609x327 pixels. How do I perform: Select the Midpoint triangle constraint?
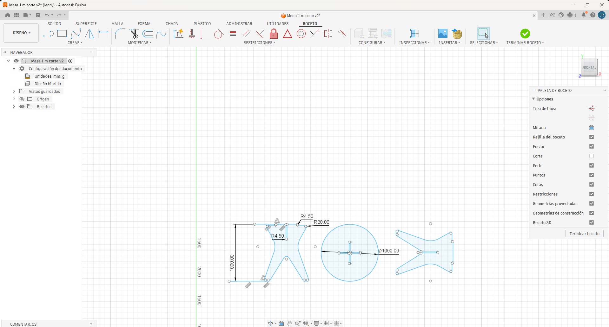pos(288,34)
